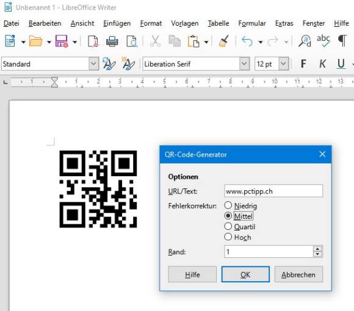Click the Copy icon
Image resolution: width=354 pixels, height=311 pixels.
(x=175, y=41)
